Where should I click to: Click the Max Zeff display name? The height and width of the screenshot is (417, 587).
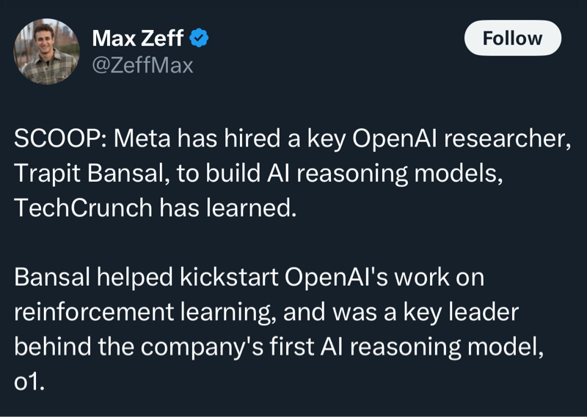pos(137,38)
